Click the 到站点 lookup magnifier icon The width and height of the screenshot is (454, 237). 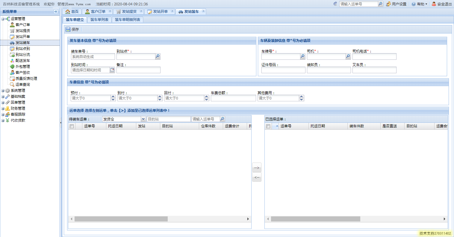point(158,56)
